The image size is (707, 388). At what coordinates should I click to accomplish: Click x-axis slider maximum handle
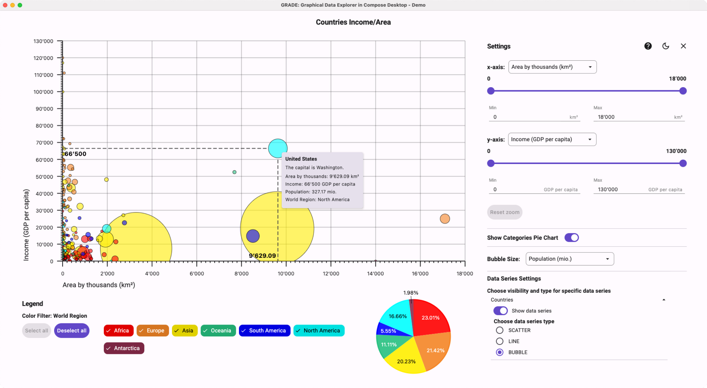[x=683, y=91]
